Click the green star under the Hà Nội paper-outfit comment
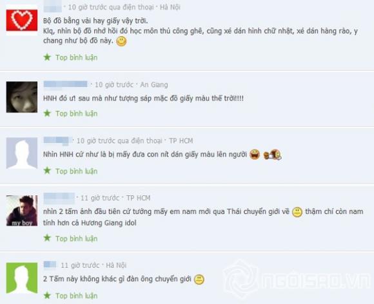This screenshot has height=304, width=374. point(47,57)
